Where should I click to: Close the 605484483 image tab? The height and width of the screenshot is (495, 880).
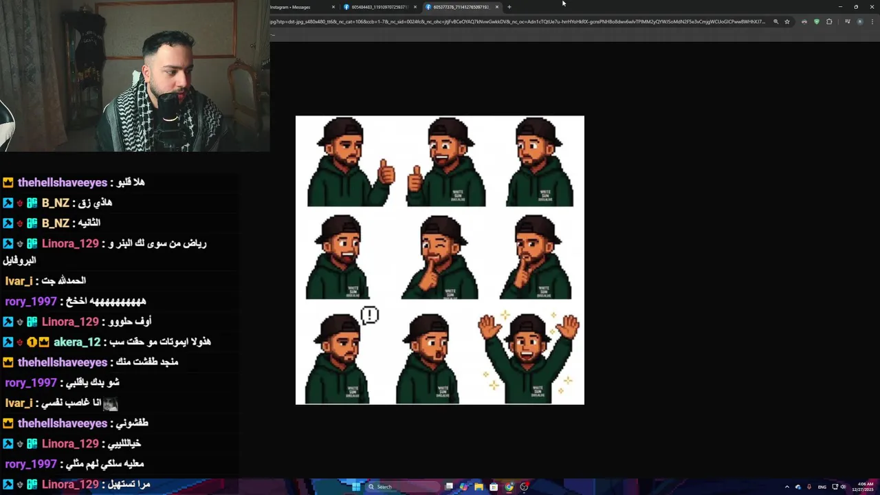point(415,7)
